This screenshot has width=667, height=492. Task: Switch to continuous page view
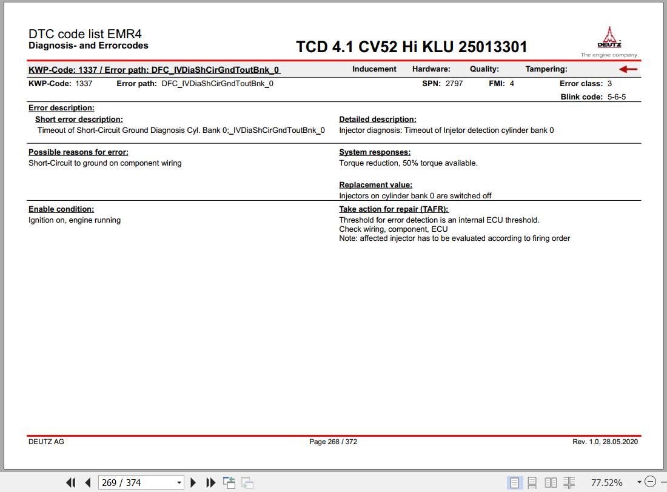click(x=532, y=483)
